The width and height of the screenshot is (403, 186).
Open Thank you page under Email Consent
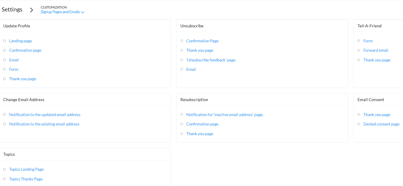[377, 114]
